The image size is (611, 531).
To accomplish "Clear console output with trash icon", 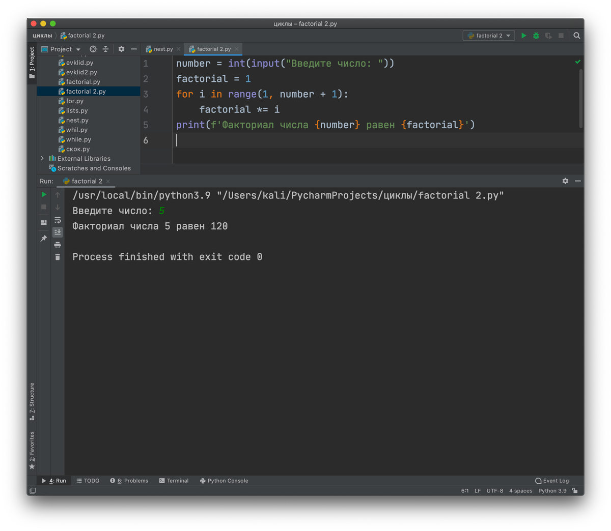I will coord(58,257).
